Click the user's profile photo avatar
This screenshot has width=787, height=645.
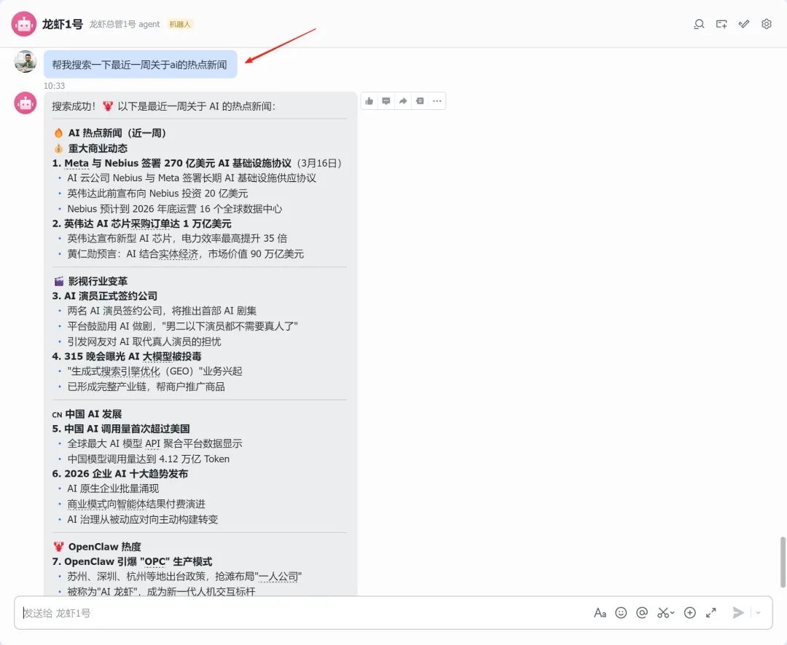click(x=25, y=62)
